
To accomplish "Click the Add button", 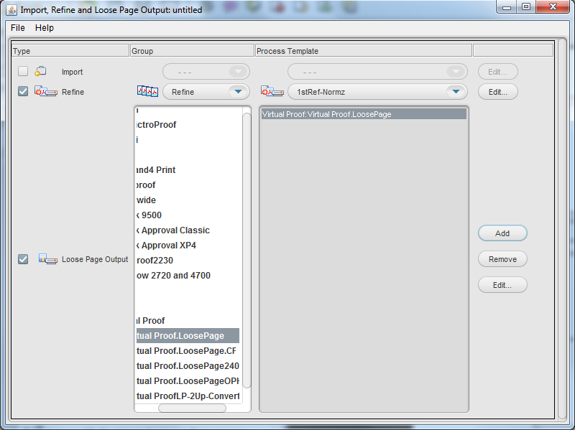I will click(502, 233).
